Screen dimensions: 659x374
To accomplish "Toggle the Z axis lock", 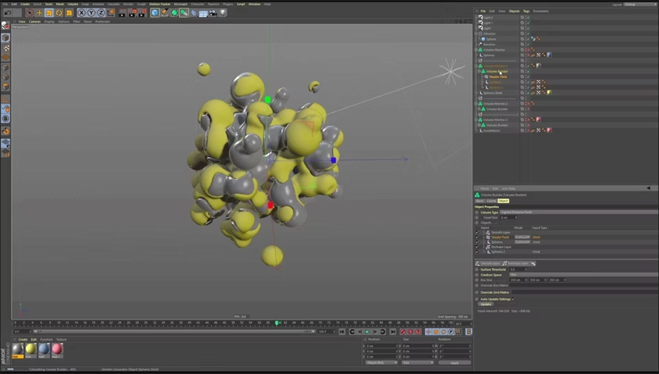I will (101, 13).
